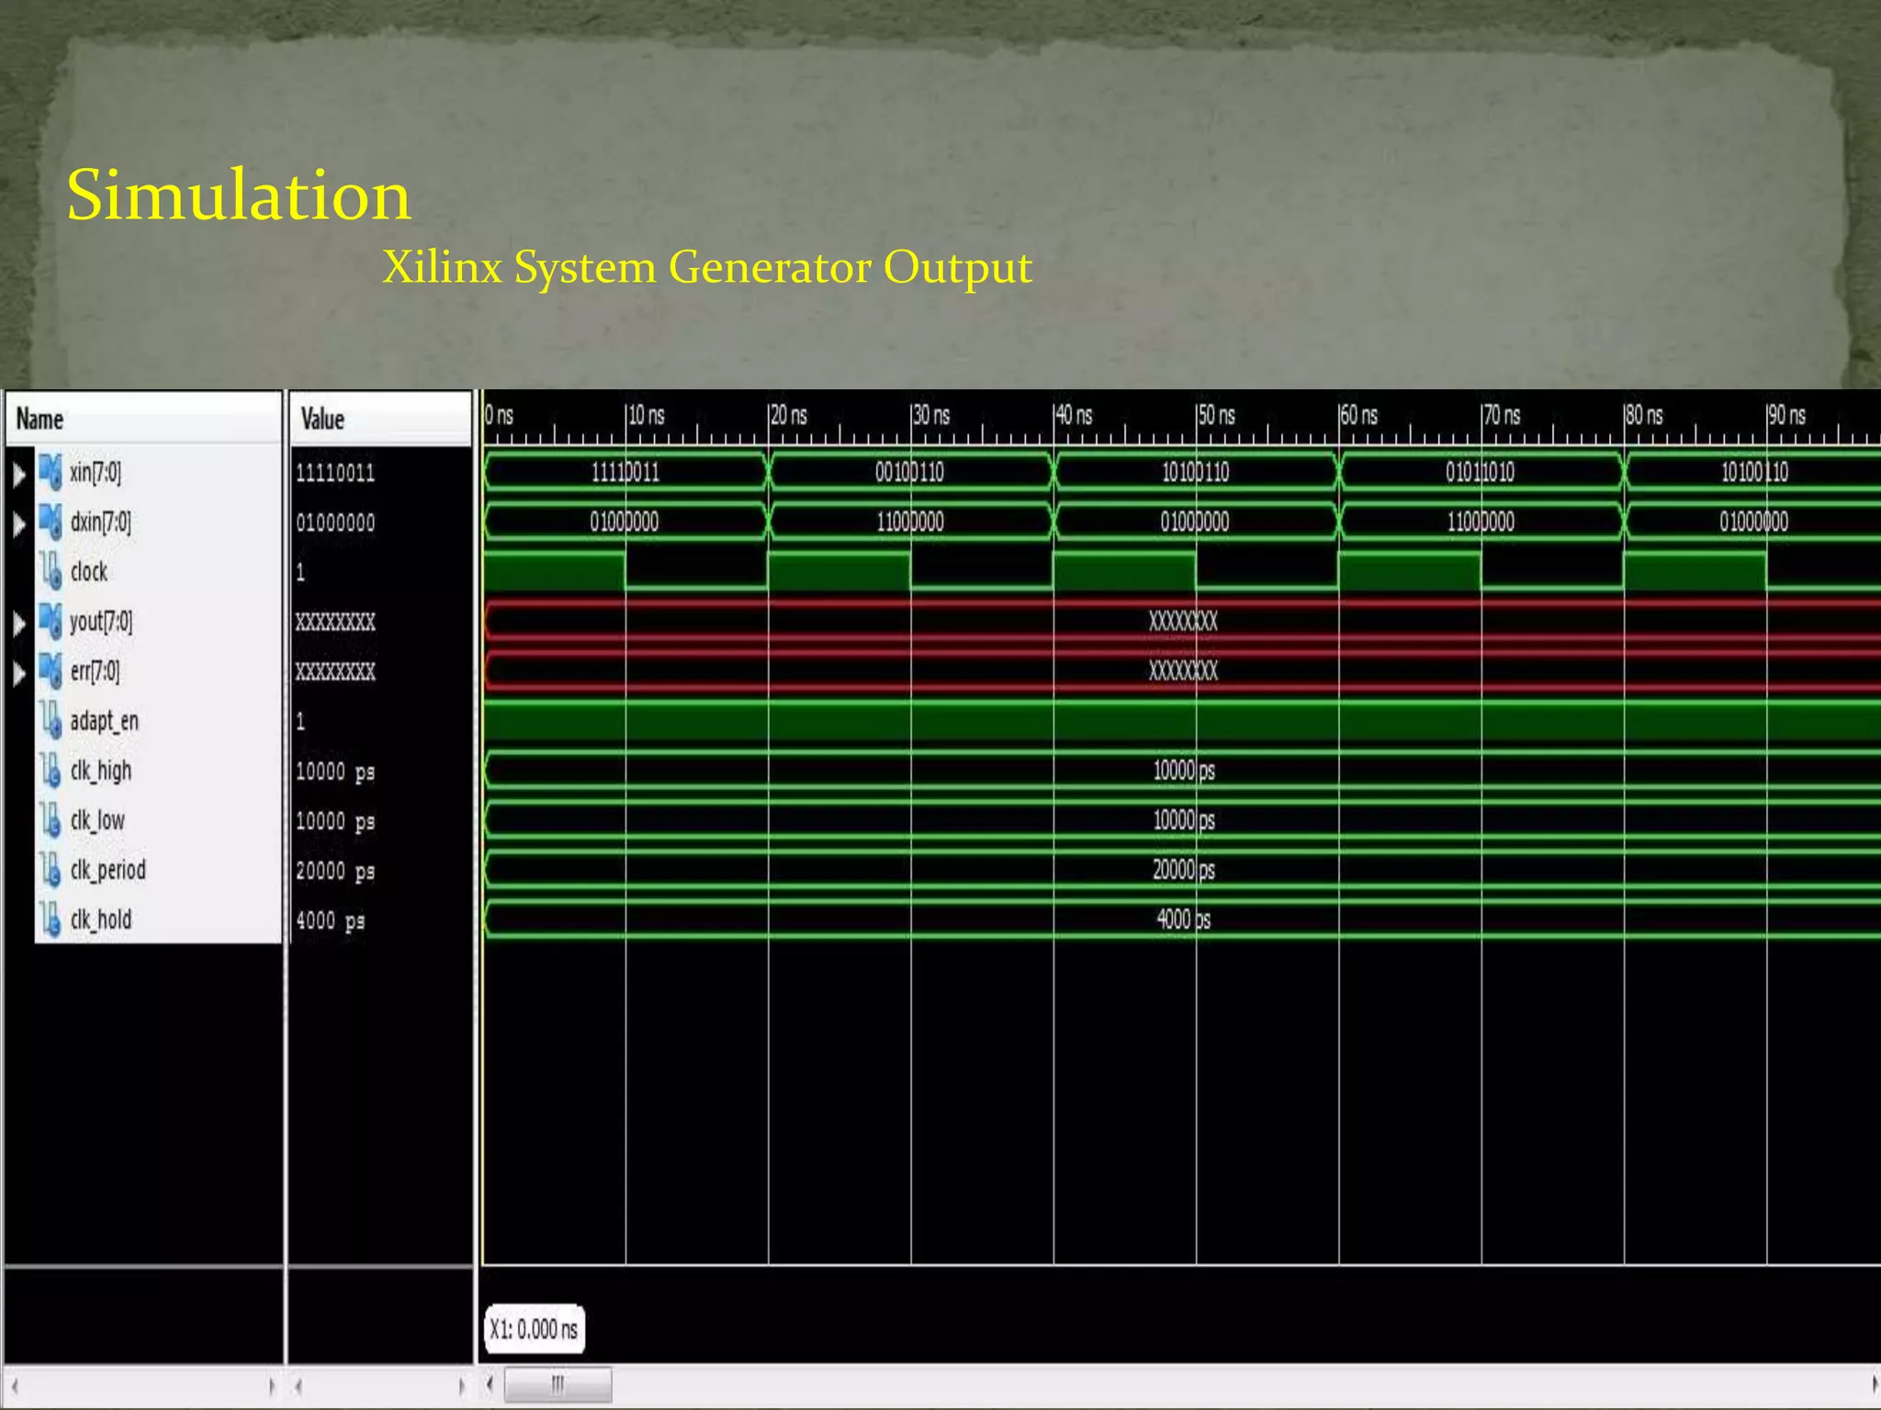Click Value panel scrollbar right arrow
Image resolution: width=1881 pixels, height=1410 pixels.
[x=462, y=1386]
